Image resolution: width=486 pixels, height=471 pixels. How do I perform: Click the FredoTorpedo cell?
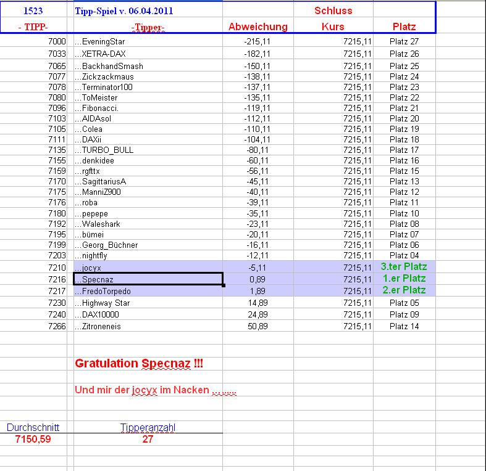tap(148, 291)
